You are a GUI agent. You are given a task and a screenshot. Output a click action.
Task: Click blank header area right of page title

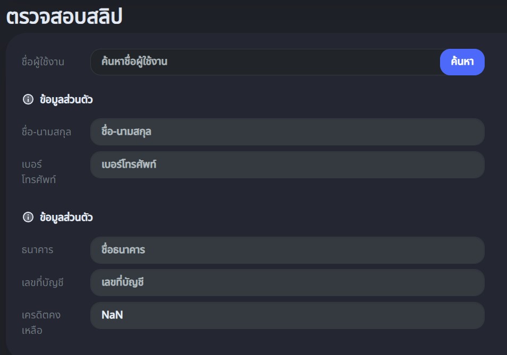[319, 16]
